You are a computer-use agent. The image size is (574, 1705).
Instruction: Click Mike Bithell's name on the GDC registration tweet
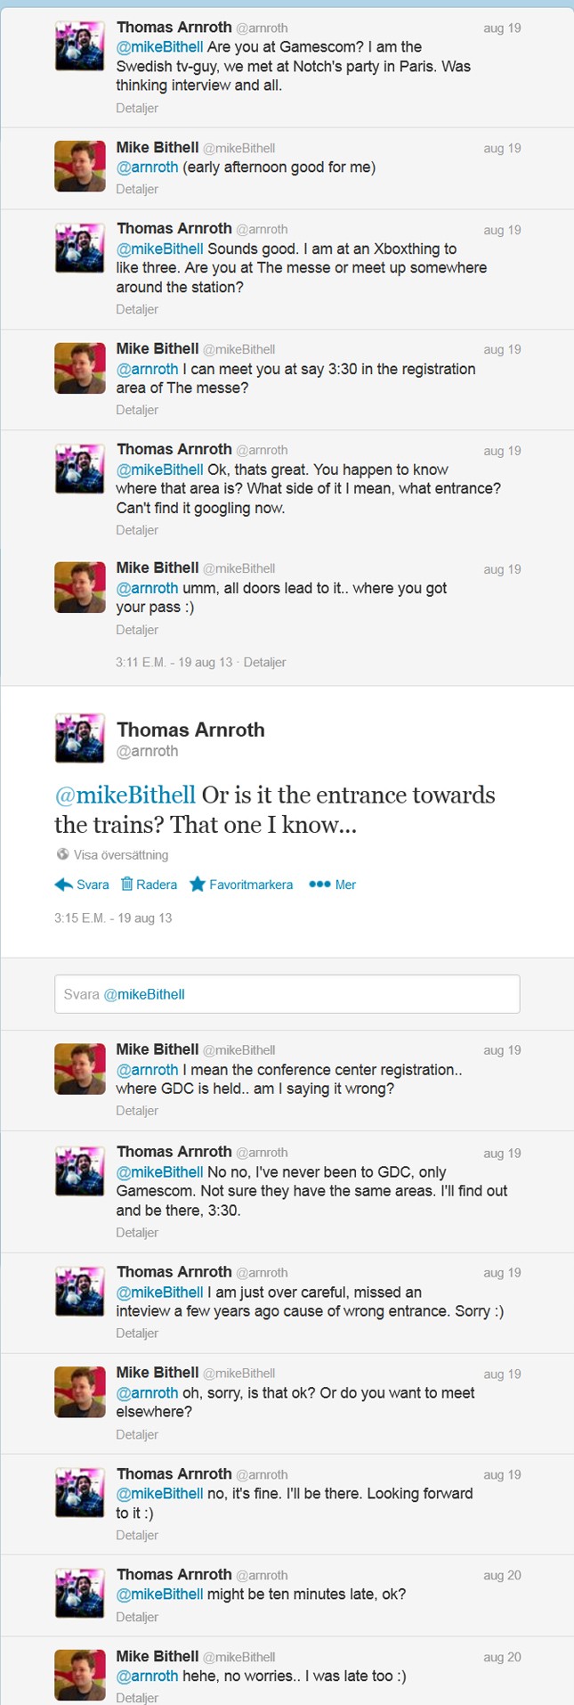(x=158, y=1049)
